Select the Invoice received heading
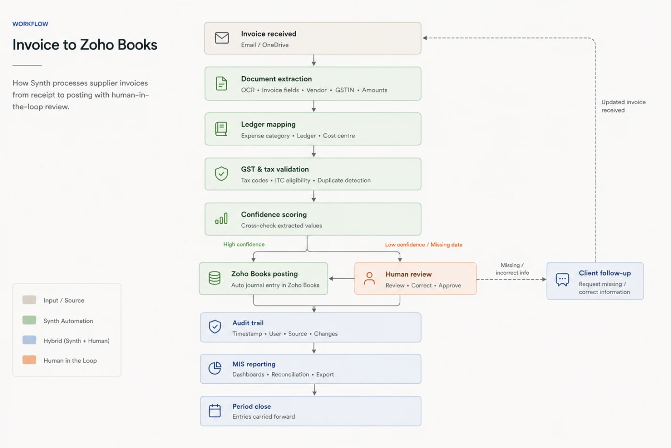 [268, 34]
